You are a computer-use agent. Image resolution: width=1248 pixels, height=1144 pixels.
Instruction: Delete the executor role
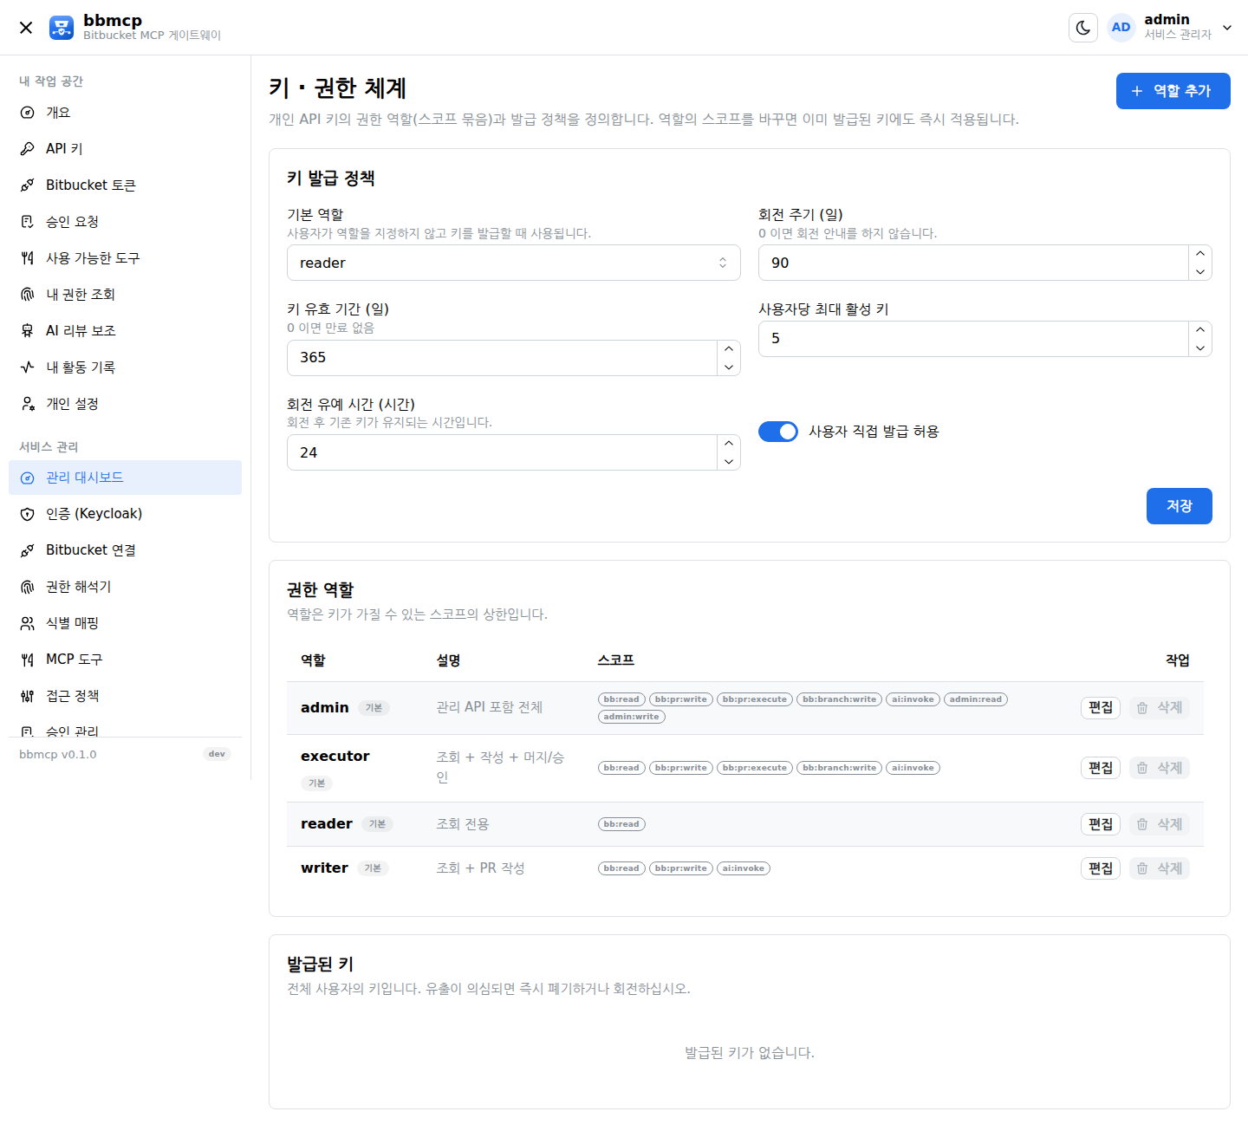[x=1160, y=768]
